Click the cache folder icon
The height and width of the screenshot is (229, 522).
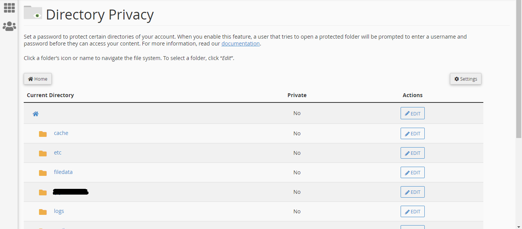click(x=43, y=134)
